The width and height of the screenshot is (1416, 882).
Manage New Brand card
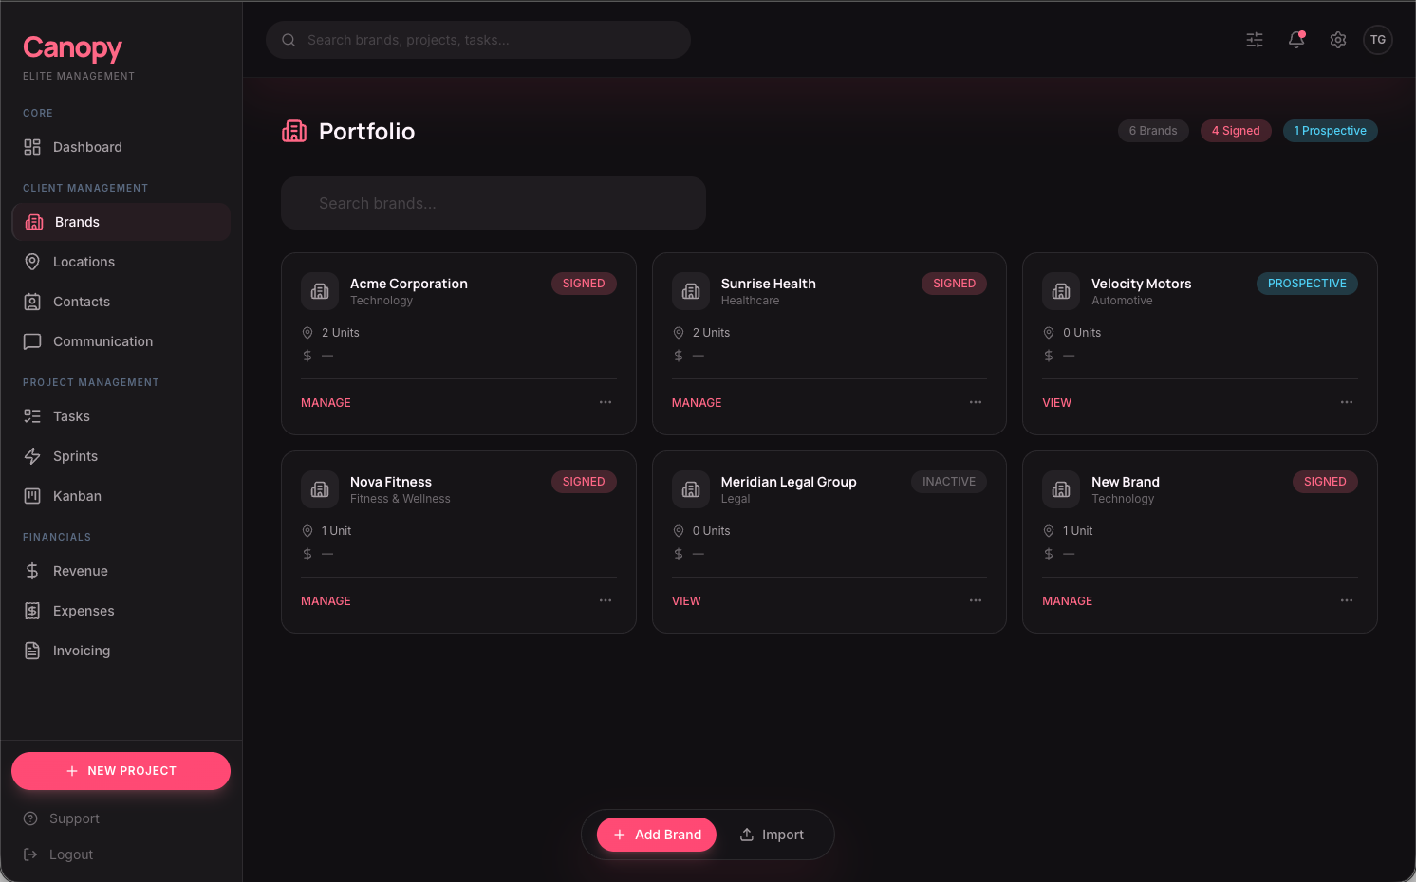[1067, 601]
